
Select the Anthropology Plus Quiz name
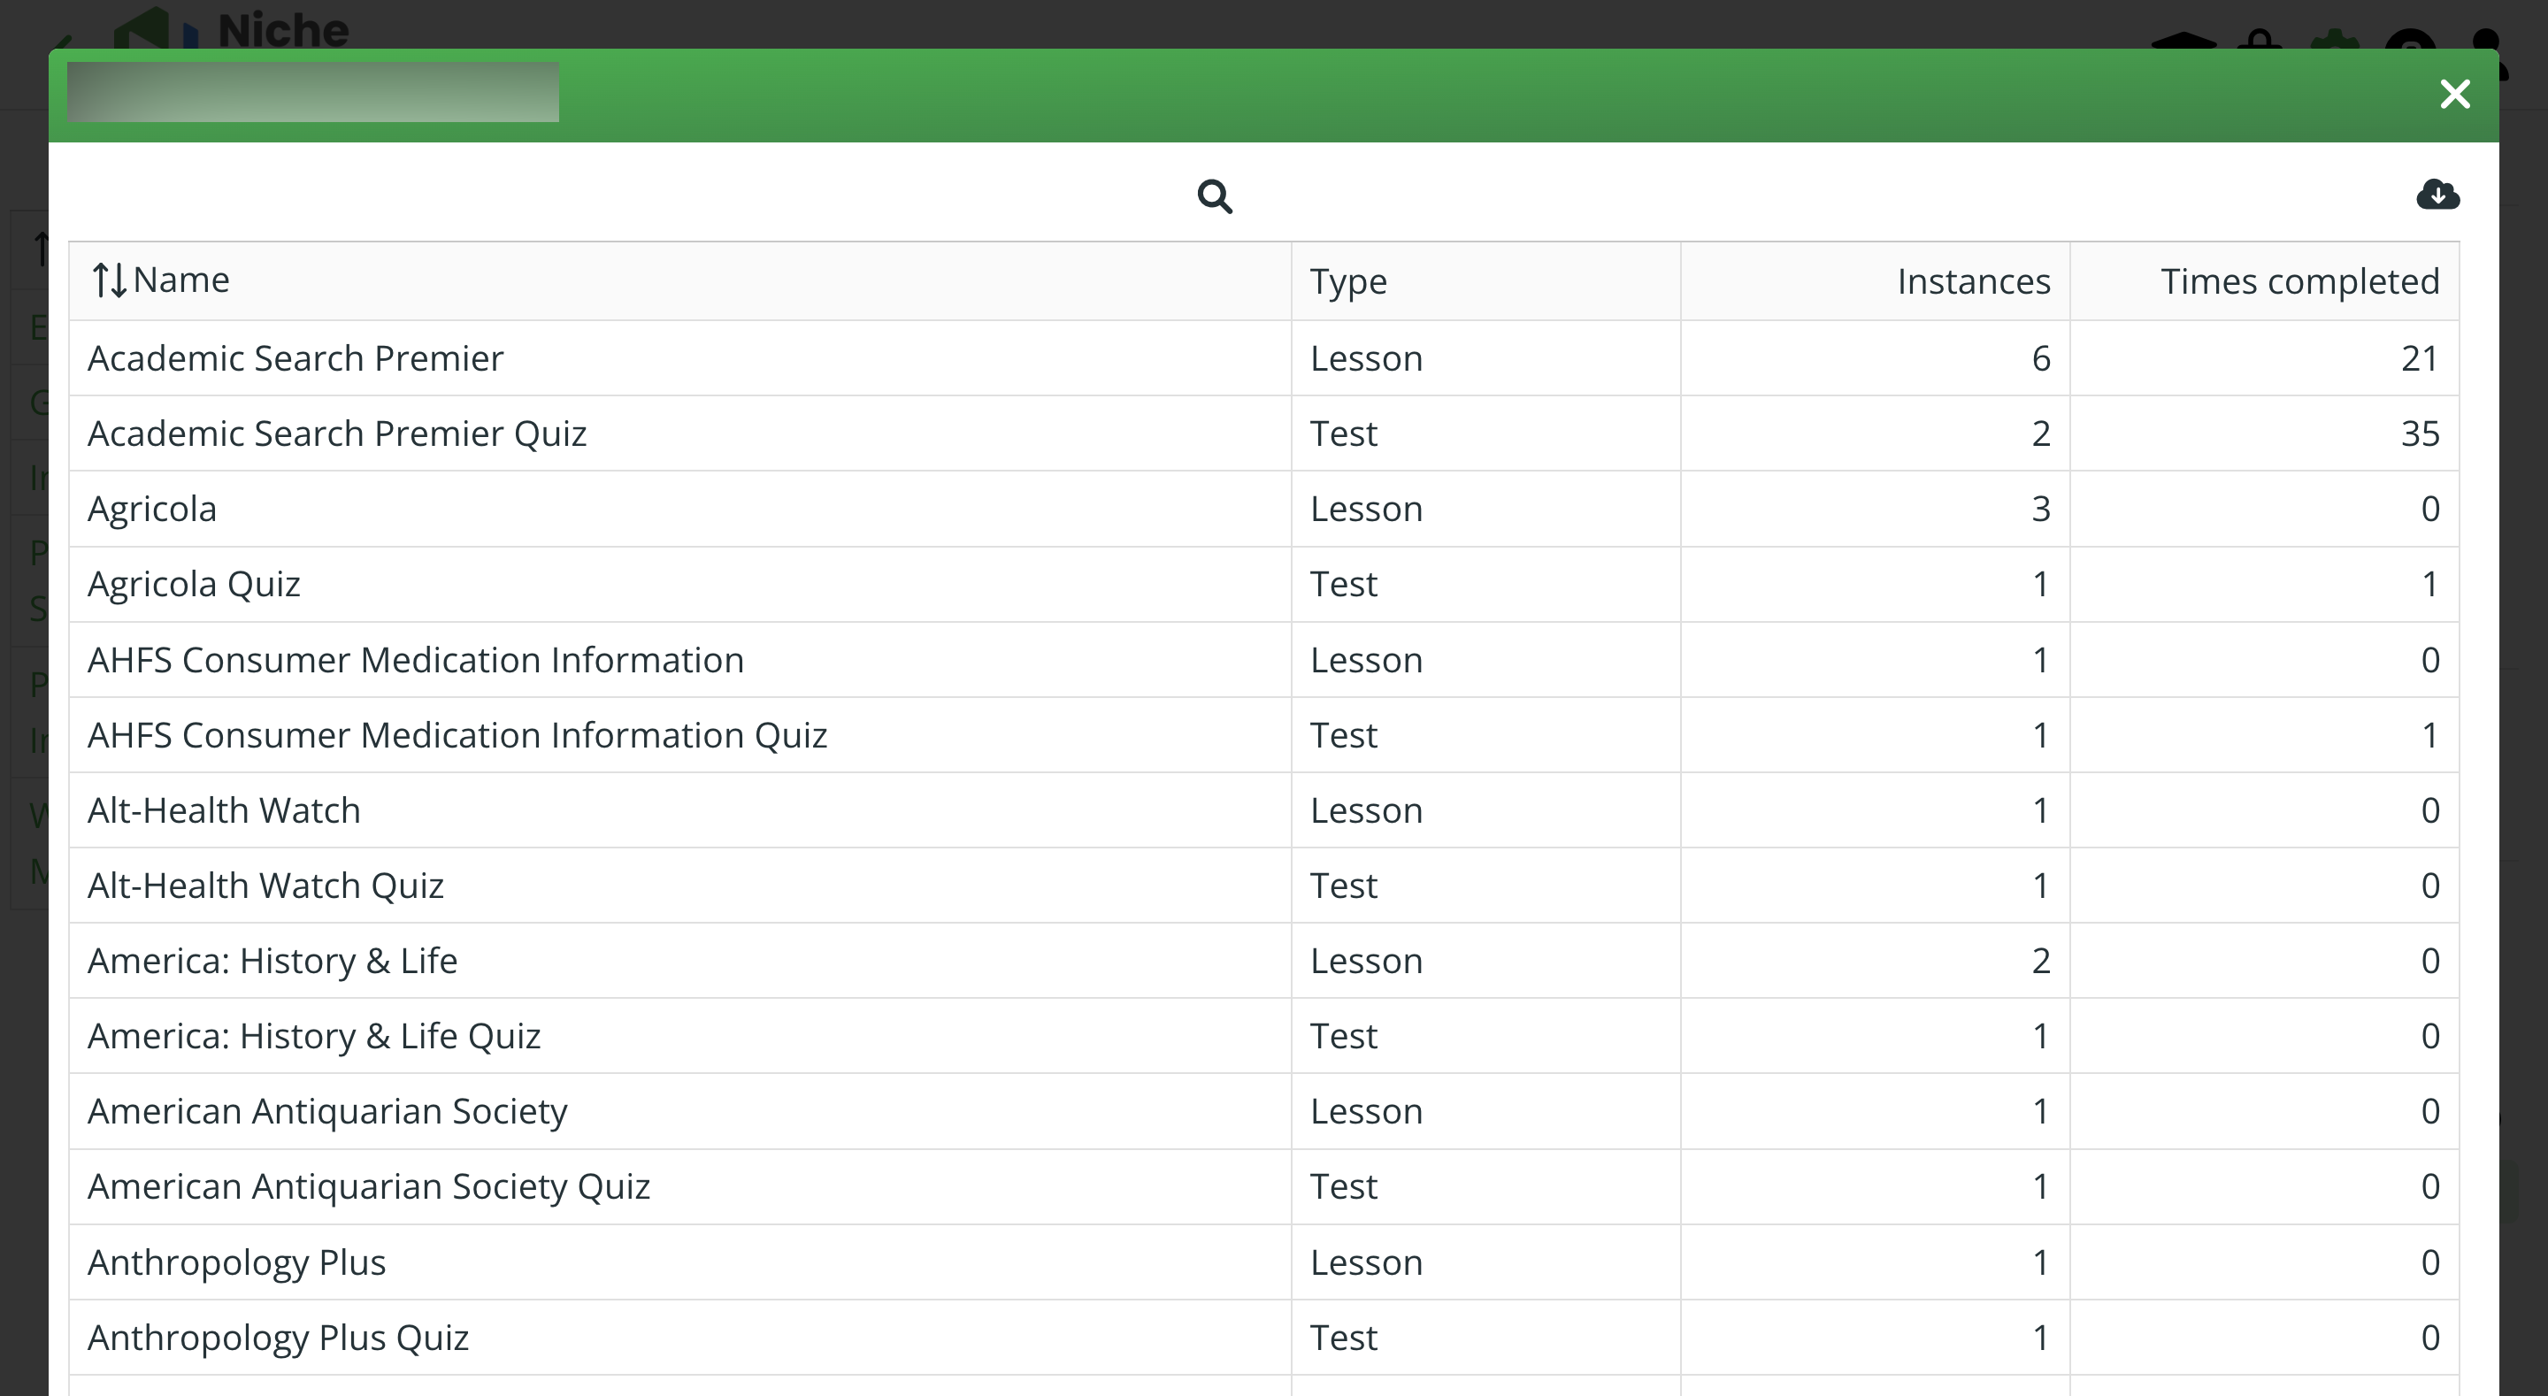coord(278,1338)
